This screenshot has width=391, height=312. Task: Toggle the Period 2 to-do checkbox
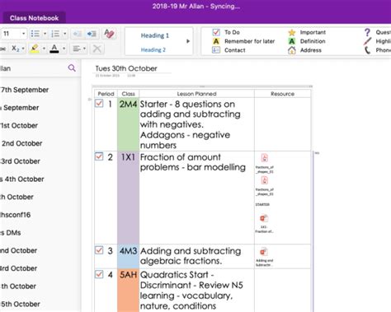[x=99, y=156]
